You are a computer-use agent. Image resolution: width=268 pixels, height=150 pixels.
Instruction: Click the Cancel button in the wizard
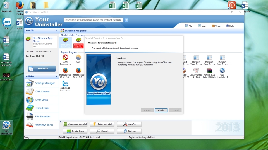click(175, 110)
